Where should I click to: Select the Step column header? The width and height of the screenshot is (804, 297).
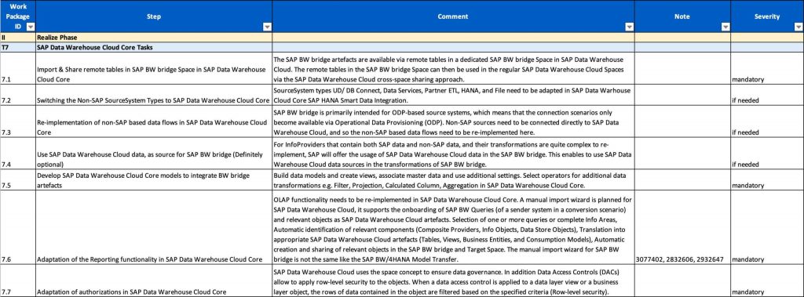click(x=154, y=16)
